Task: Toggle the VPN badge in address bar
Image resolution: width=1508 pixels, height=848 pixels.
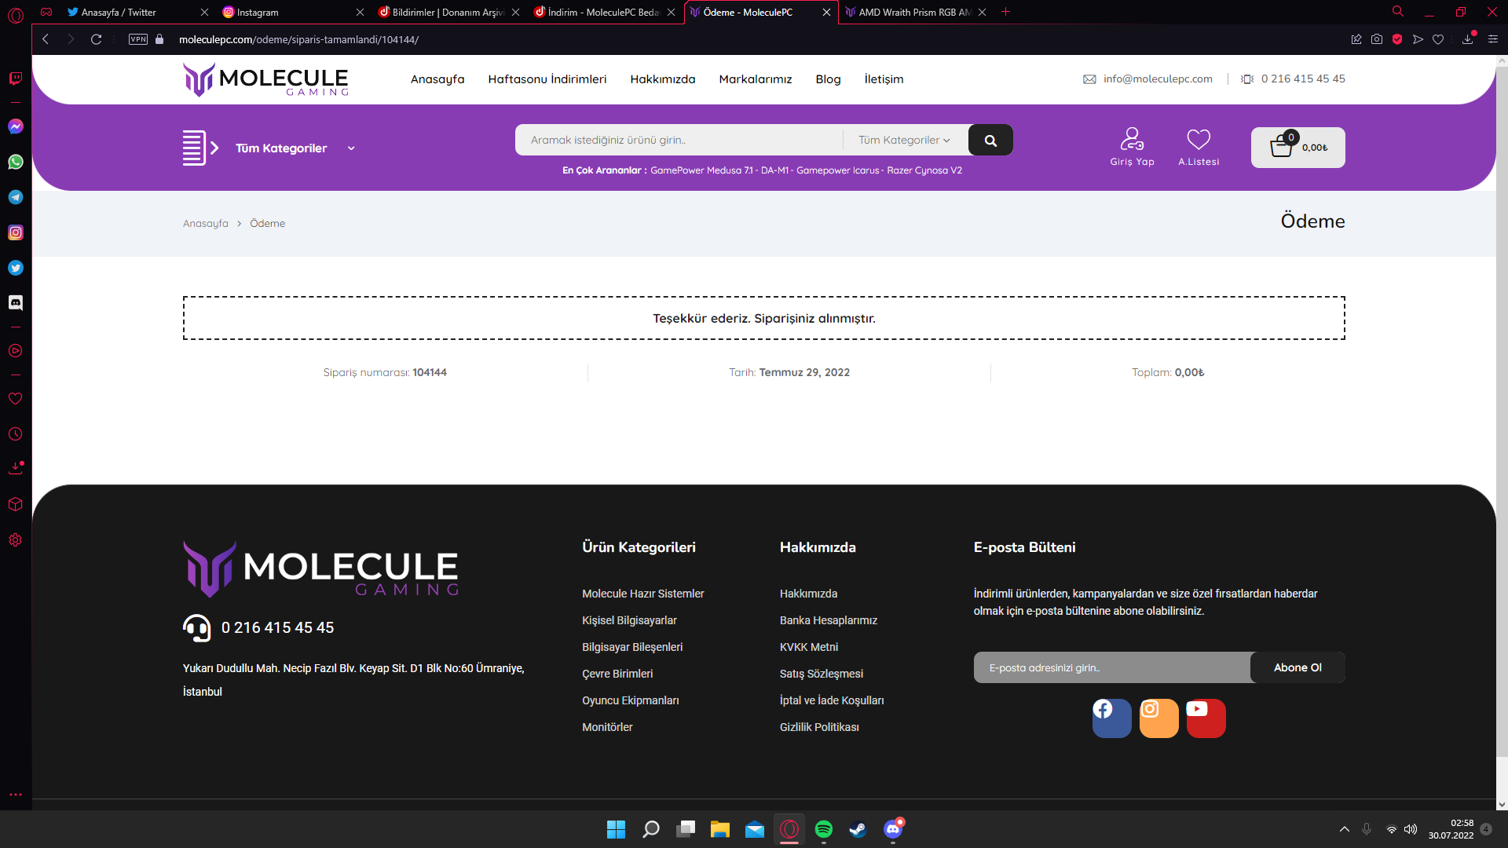Action: click(138, 39)
